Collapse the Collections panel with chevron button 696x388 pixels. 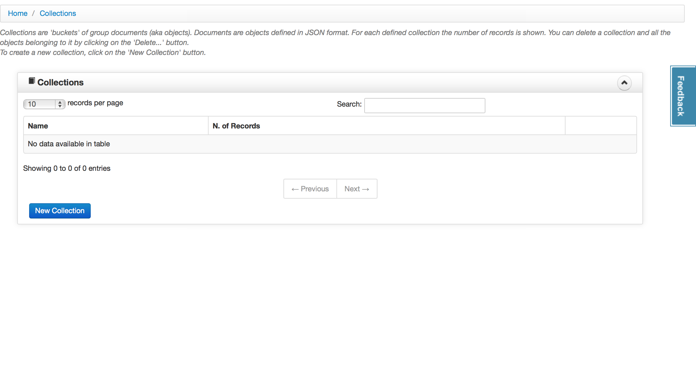tap(624, 83)
